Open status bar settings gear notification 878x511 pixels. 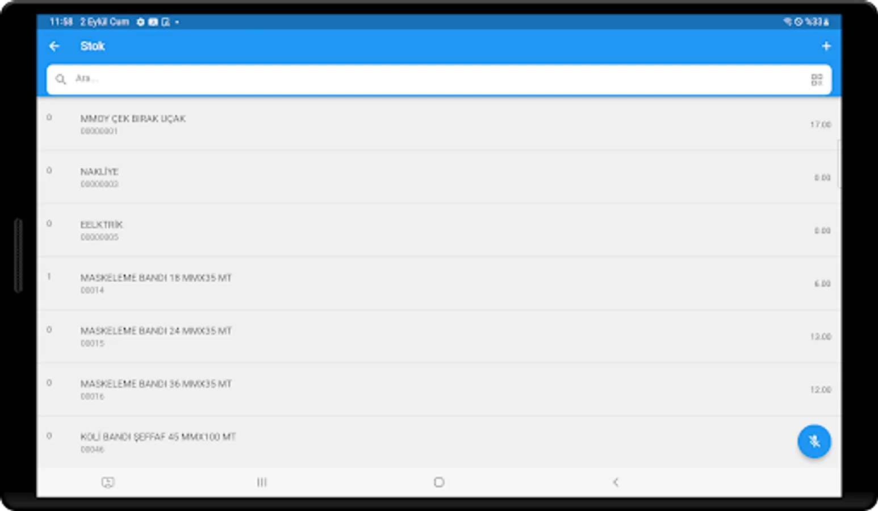[x=140, y=22]
